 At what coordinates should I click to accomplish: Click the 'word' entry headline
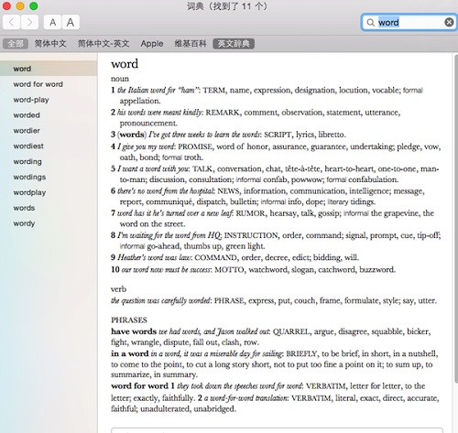(x=125, y=64)
